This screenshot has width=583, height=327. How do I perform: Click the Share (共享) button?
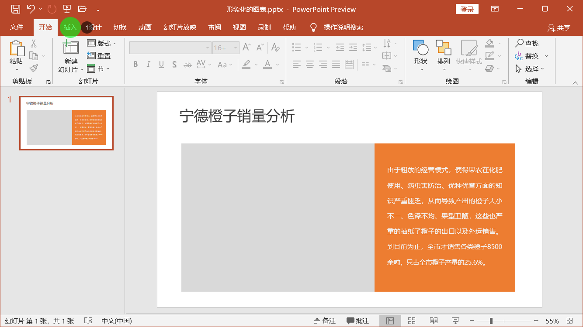(559, 27)
